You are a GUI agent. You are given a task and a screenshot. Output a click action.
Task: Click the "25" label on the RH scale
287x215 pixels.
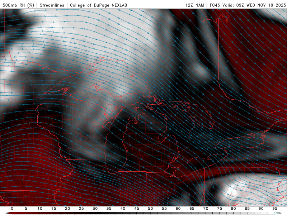point(81,209)
